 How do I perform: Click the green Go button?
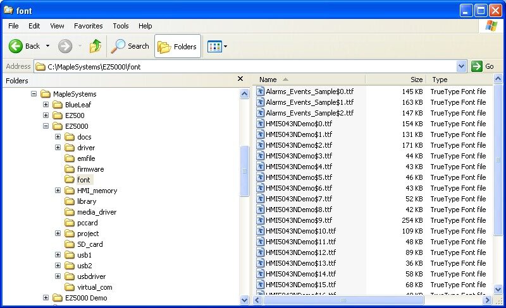click(x=483, y=66)
